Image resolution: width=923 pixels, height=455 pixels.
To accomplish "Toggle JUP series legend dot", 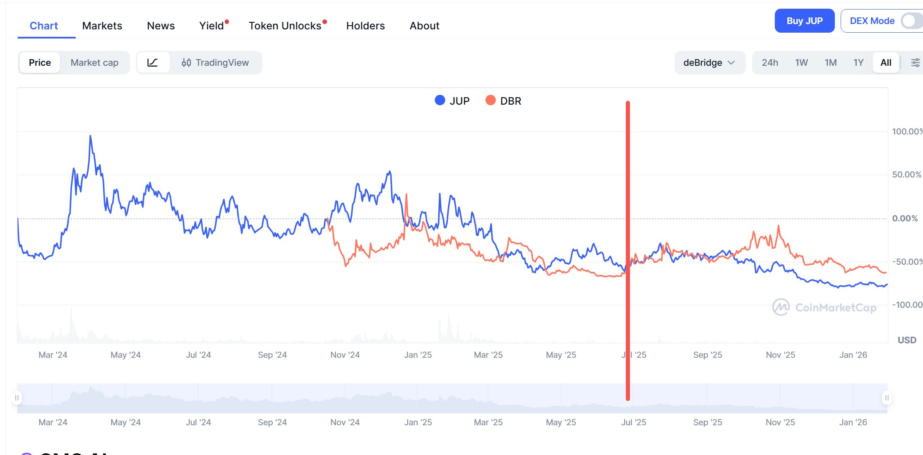I will point(440,101).
